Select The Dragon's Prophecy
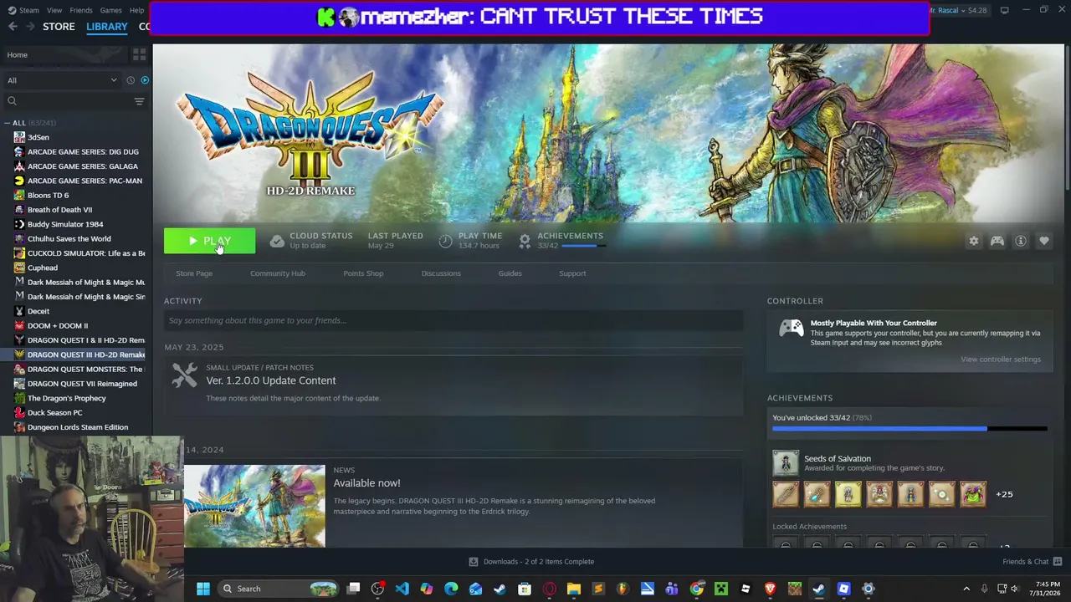Screen dimensions: 1071x602 point(67,398)
